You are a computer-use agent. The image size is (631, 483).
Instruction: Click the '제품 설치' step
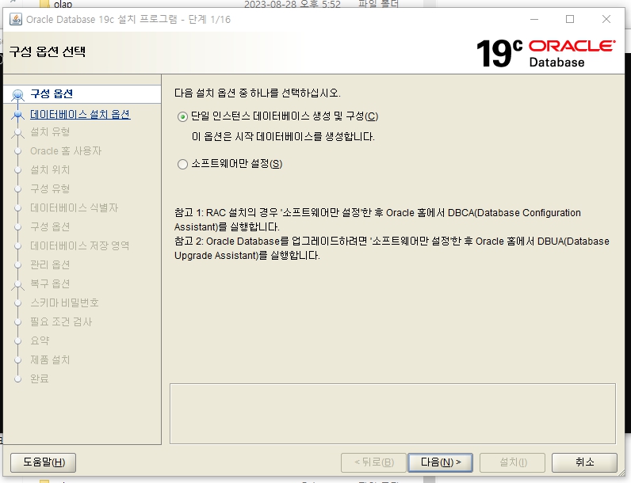(50, 359)
